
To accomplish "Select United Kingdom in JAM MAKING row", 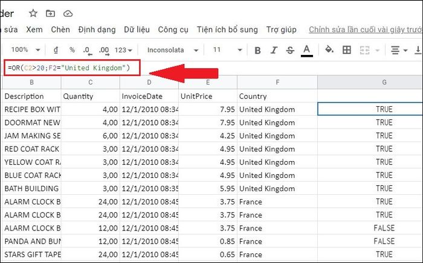I will [x=277, y=136].
